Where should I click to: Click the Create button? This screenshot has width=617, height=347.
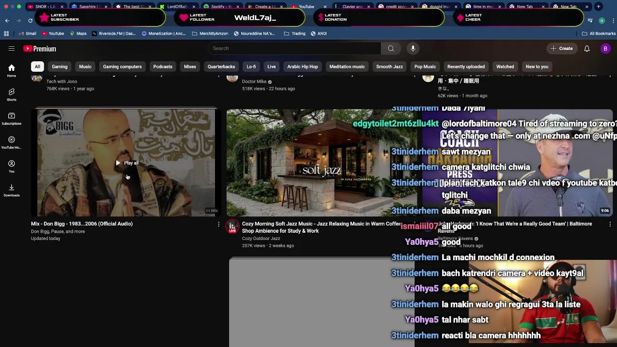click(562, 49)
